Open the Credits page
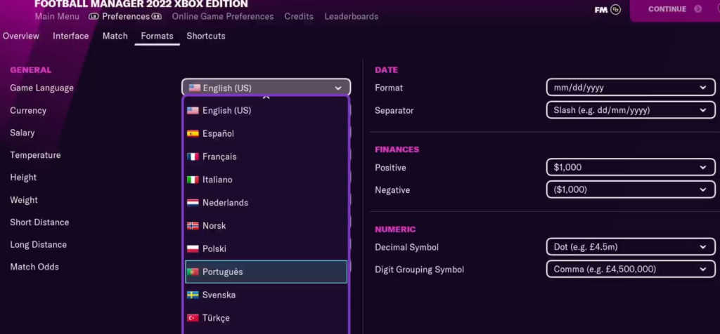Viewport: 720px width, 334px height. coord(299,17)
